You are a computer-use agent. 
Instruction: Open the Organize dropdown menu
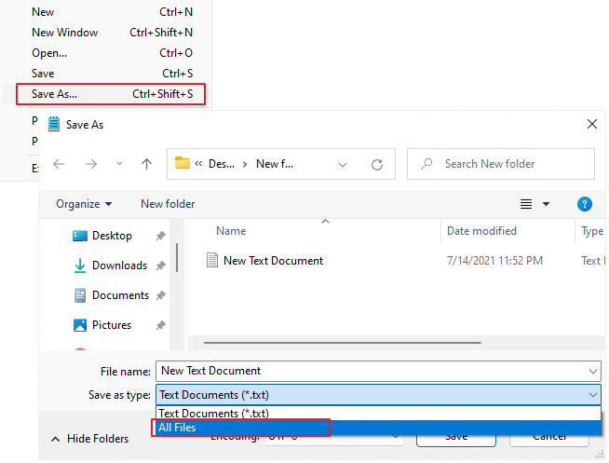(84, 204)
